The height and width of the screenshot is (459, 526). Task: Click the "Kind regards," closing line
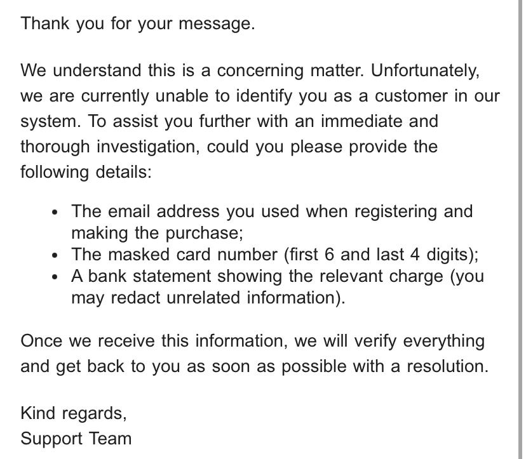pos(74,413)
